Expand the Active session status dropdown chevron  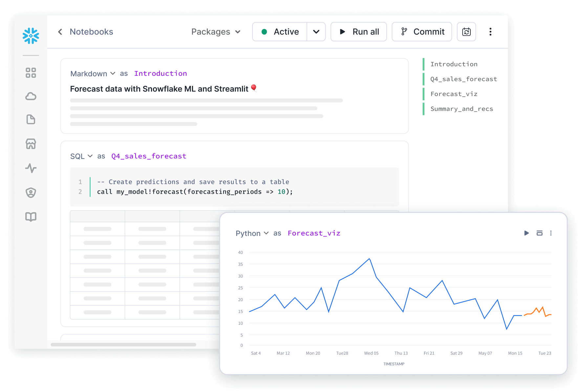316,31
